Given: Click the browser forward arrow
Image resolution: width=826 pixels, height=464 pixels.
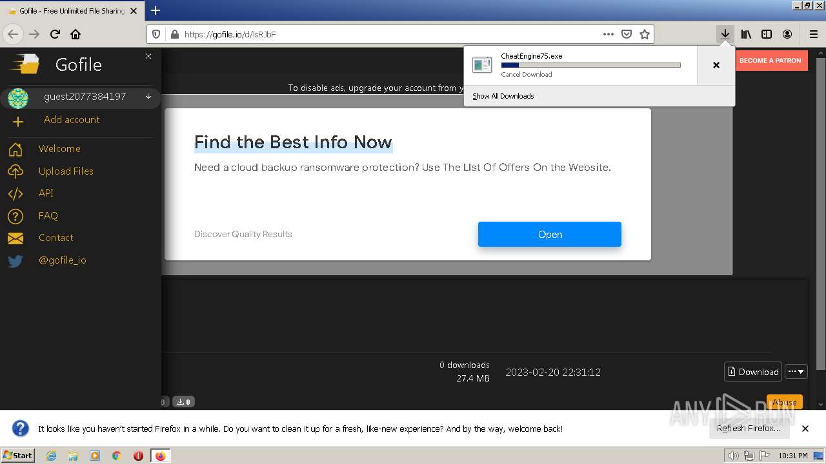Looking at the screenshot, I should click(x=34, y=34).
